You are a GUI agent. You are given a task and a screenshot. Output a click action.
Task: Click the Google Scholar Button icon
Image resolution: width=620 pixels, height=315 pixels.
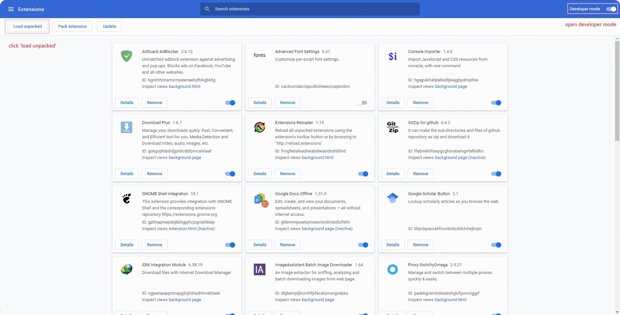click(x=393, y=198)
